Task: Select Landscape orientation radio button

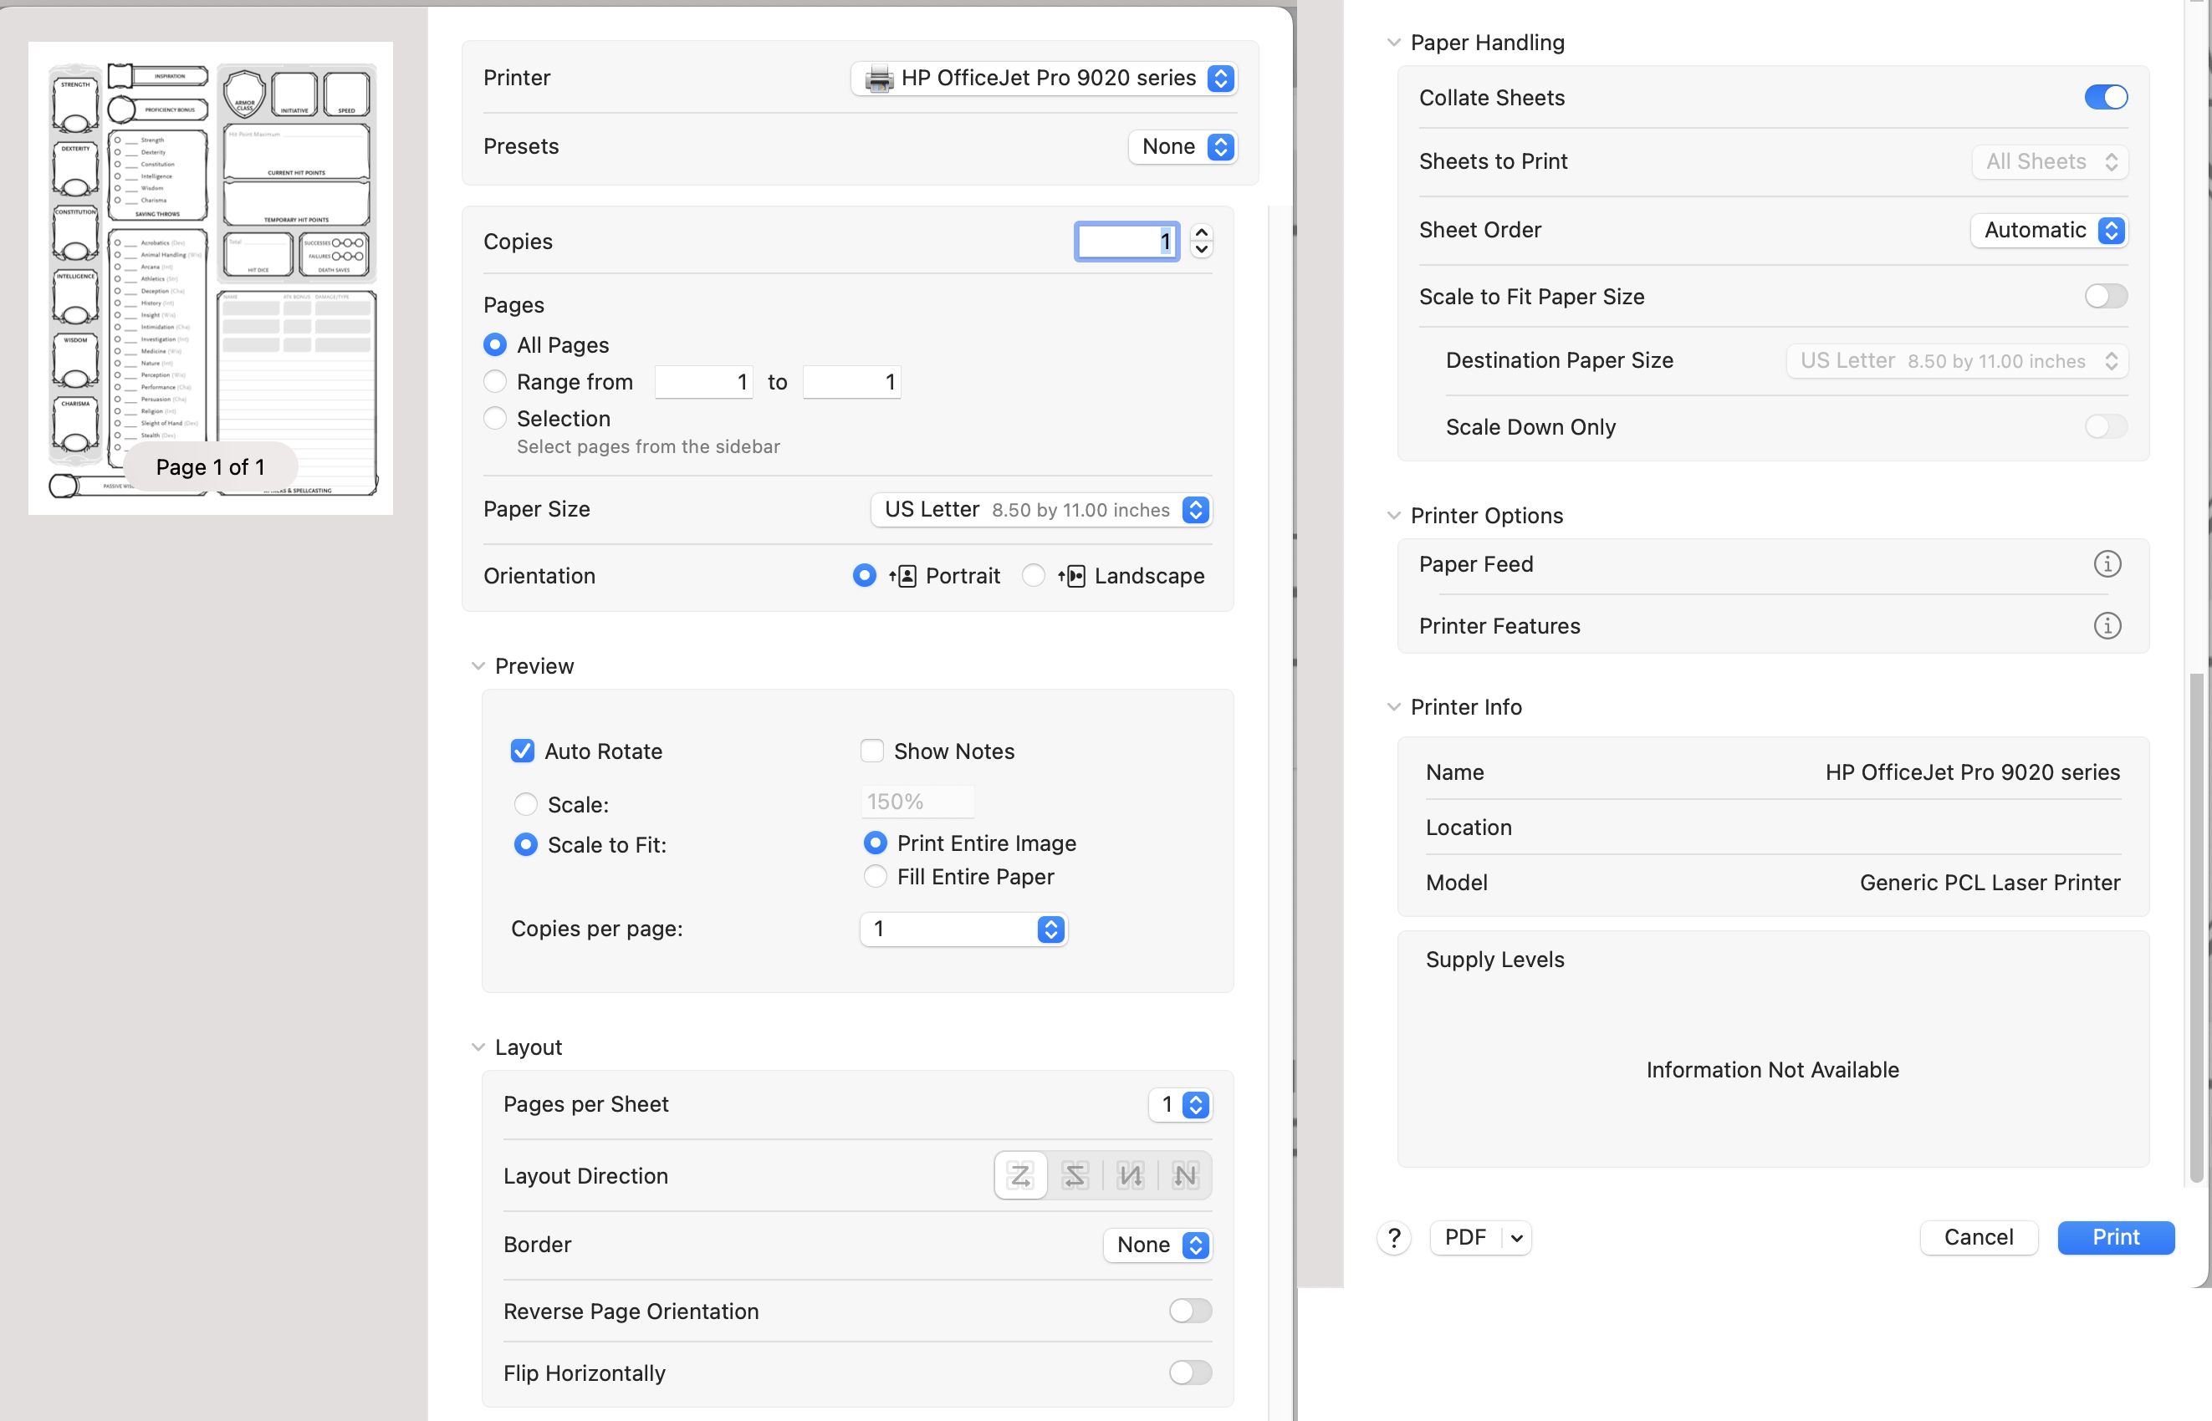Action: 1033,576
